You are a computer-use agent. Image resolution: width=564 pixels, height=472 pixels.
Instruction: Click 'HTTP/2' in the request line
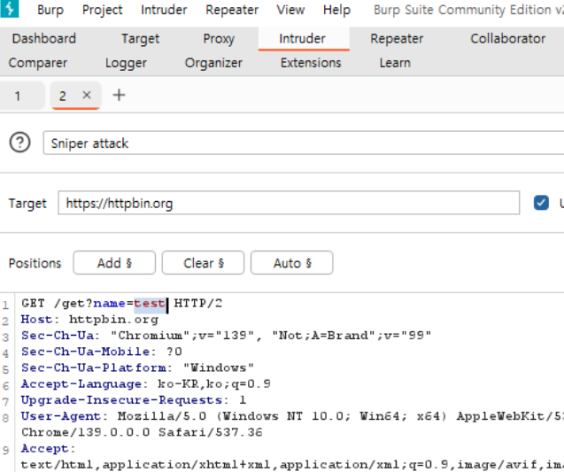pyautogui.click(x=197, y=303)
